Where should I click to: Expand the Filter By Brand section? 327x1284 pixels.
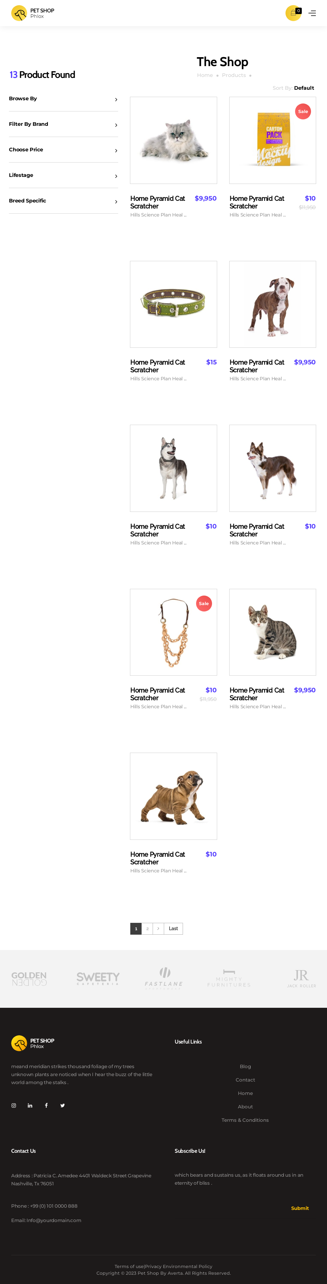(63, 124)
